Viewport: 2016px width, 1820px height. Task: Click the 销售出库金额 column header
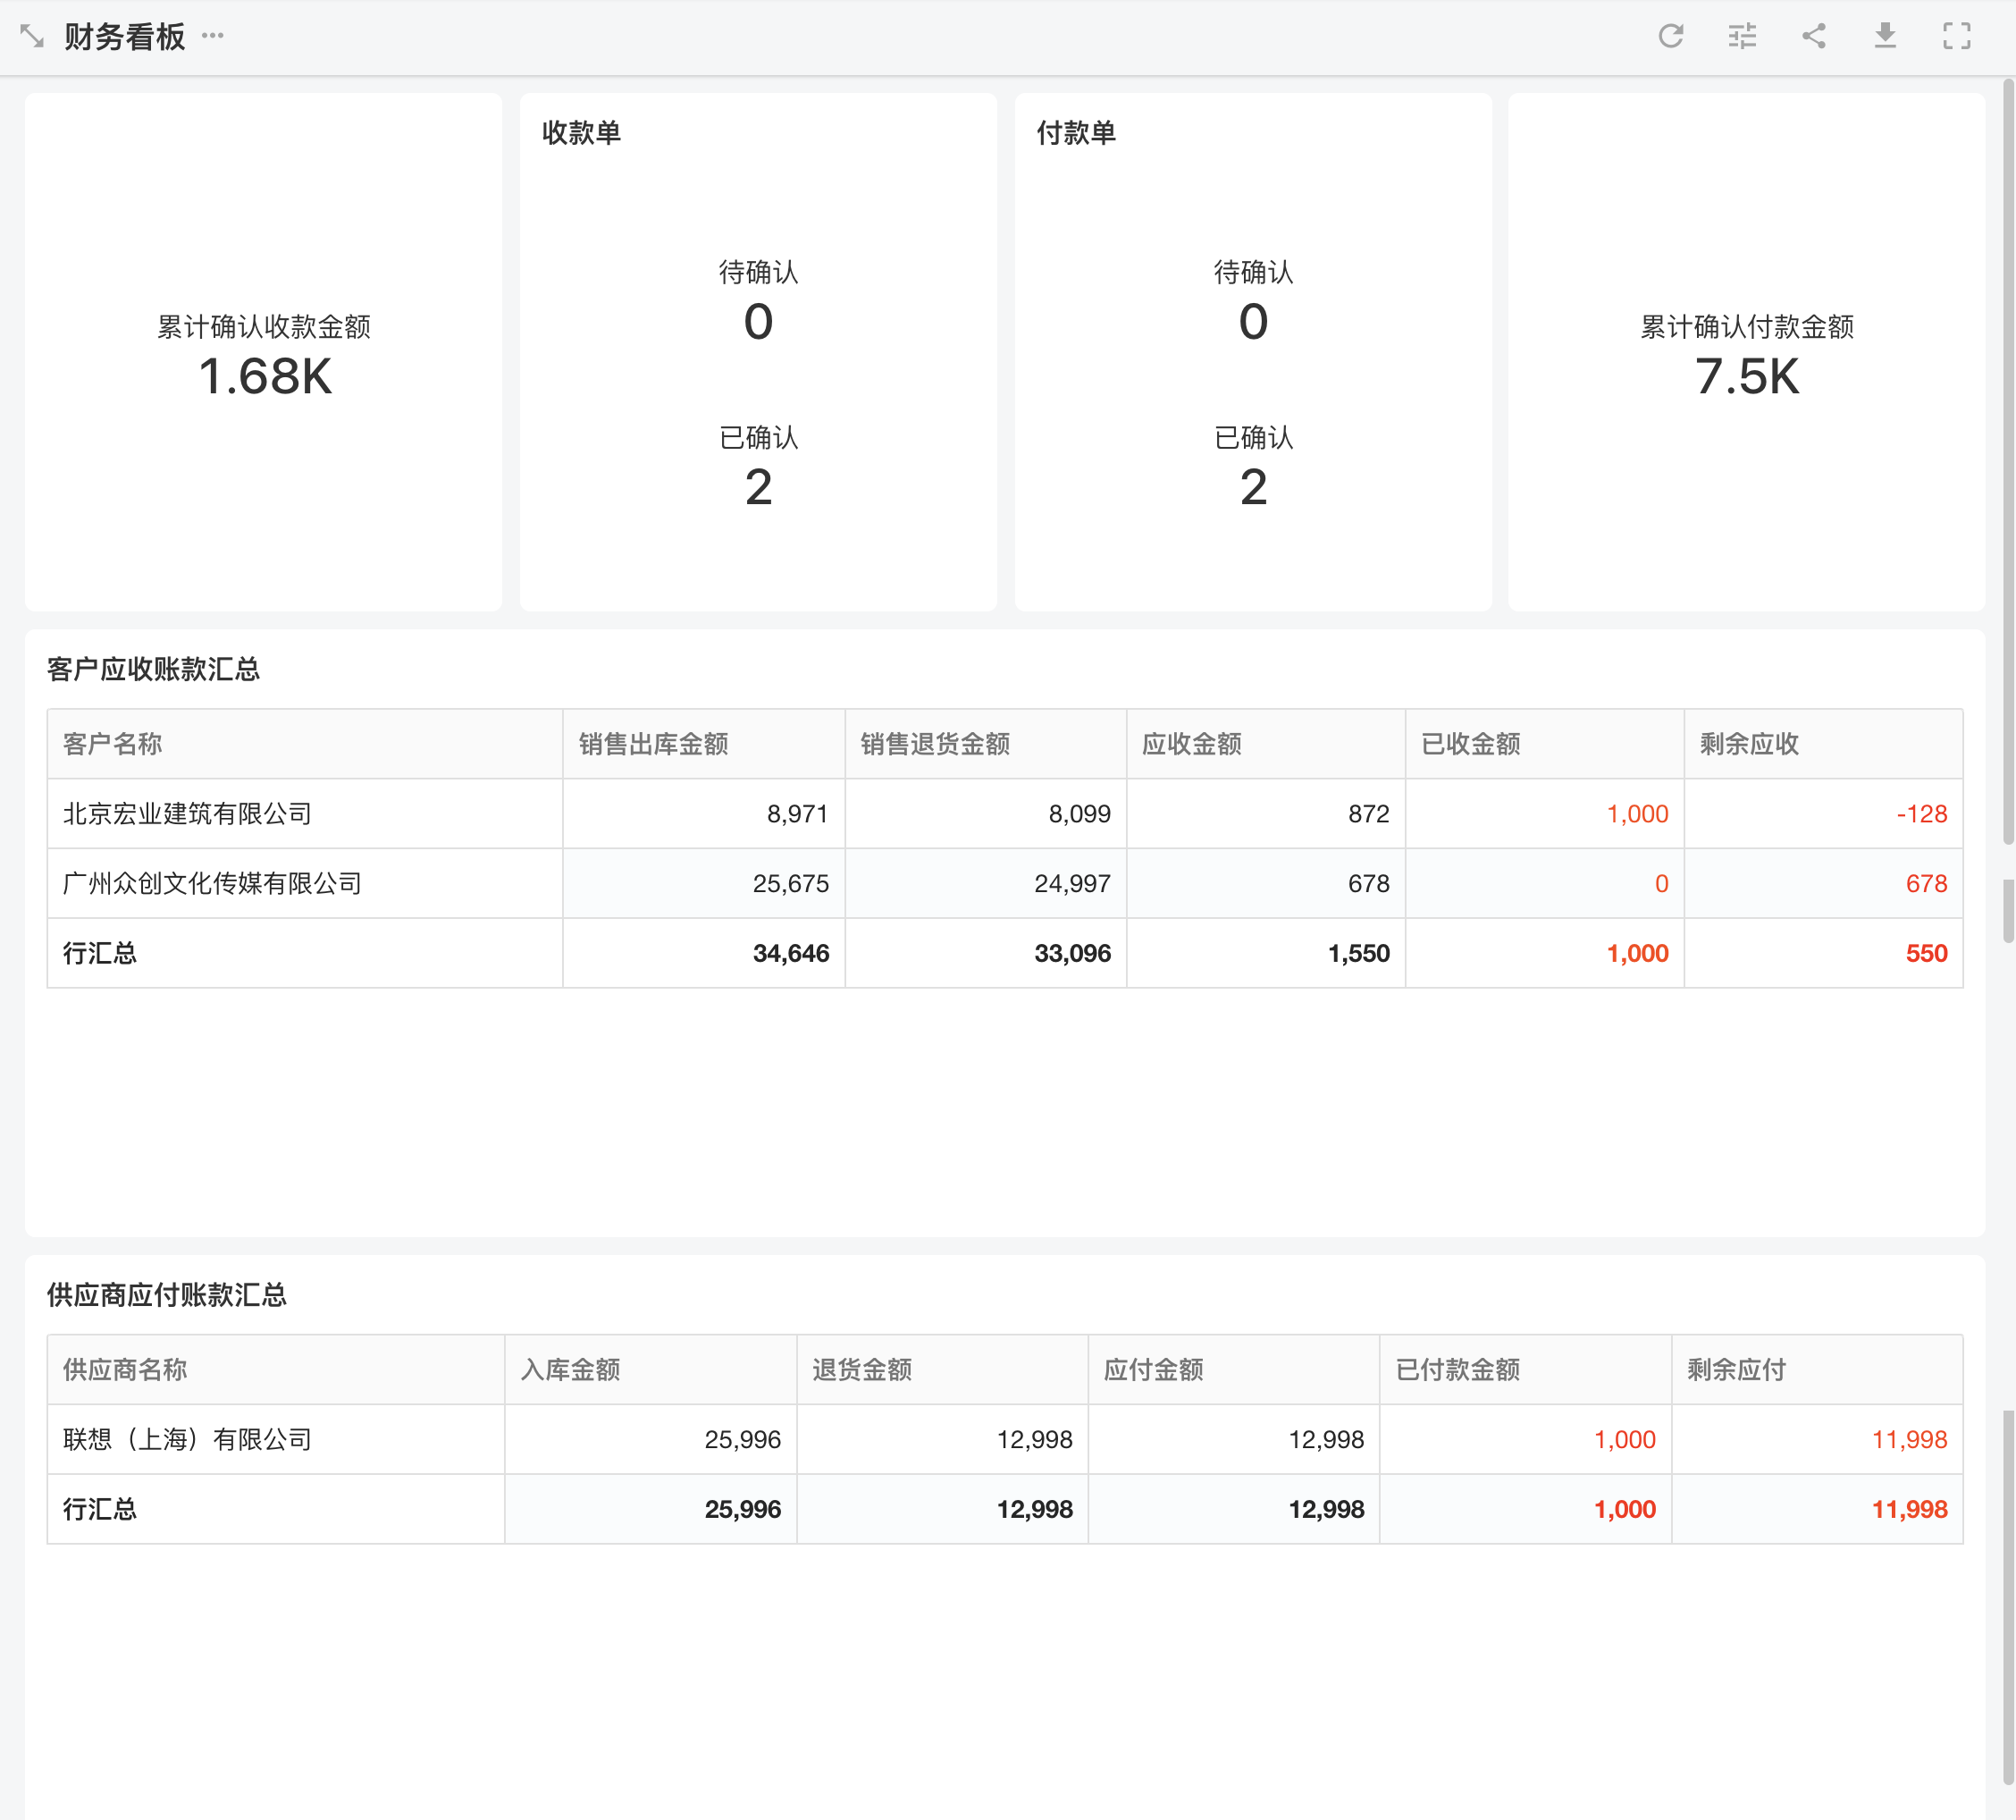(703, 744)
